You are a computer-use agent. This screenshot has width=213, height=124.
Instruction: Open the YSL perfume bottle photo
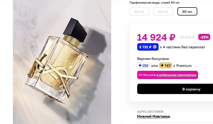coord(62,62)
